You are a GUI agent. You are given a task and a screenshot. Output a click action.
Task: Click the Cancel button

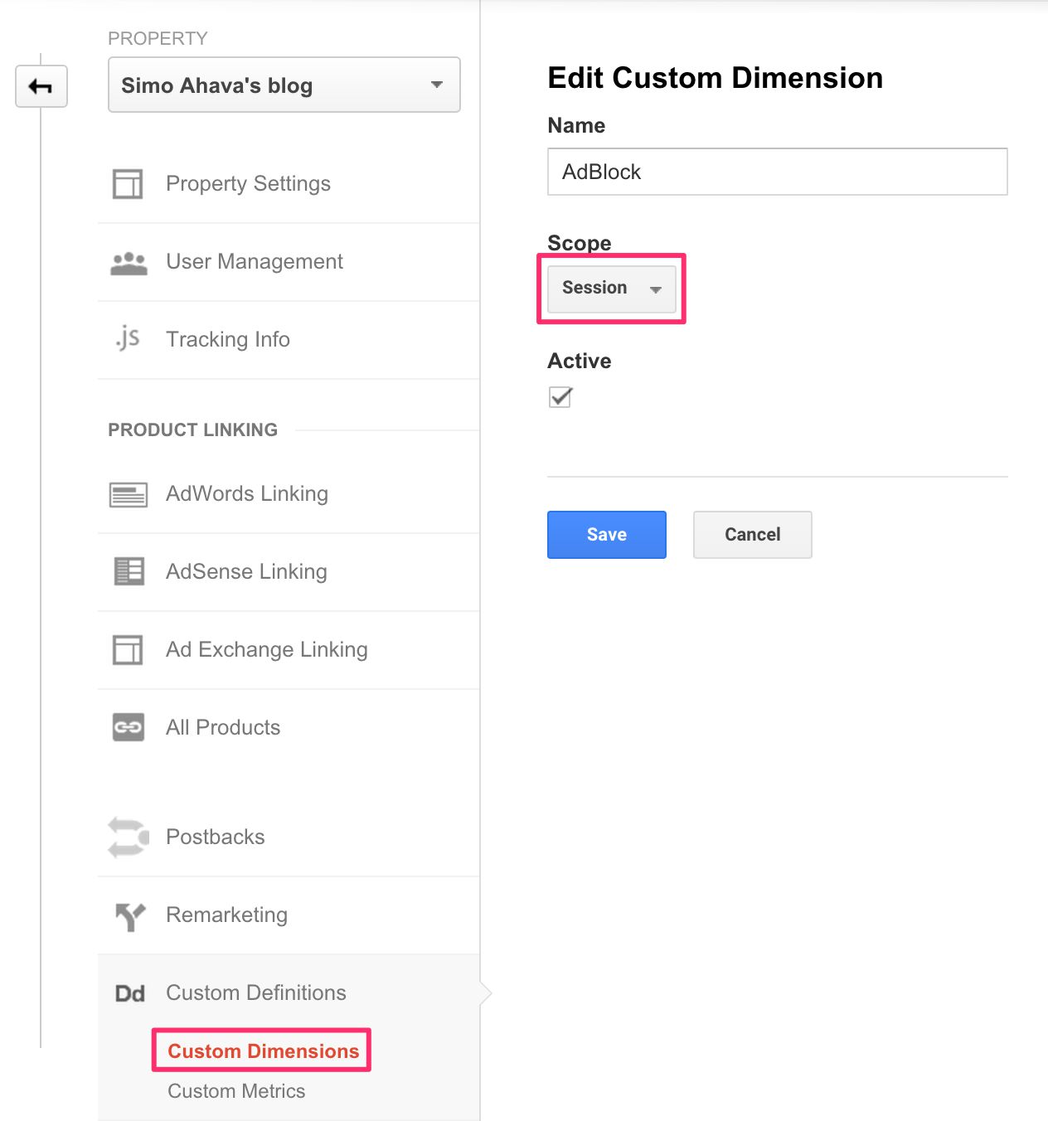[753, 535]
